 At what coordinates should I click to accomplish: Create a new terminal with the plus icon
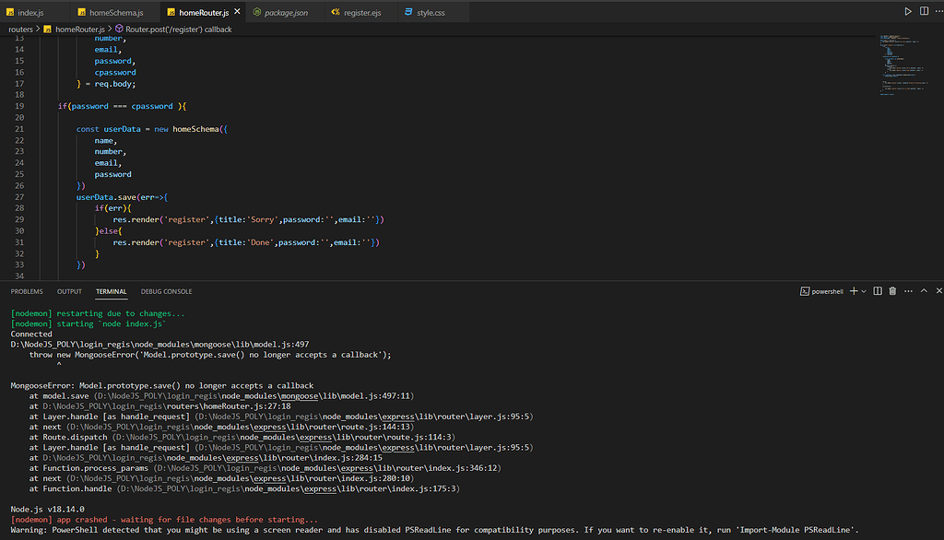[853, 291]
